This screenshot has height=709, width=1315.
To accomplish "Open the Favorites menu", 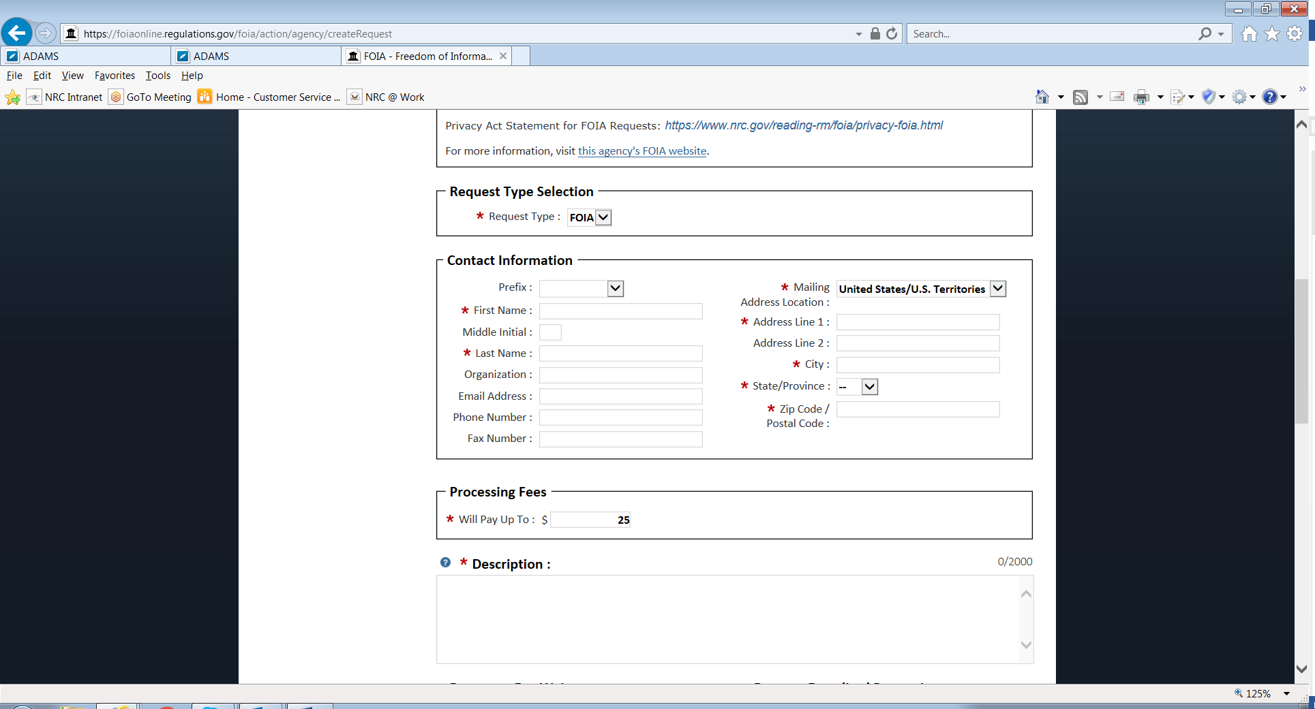I will [115, 76].
